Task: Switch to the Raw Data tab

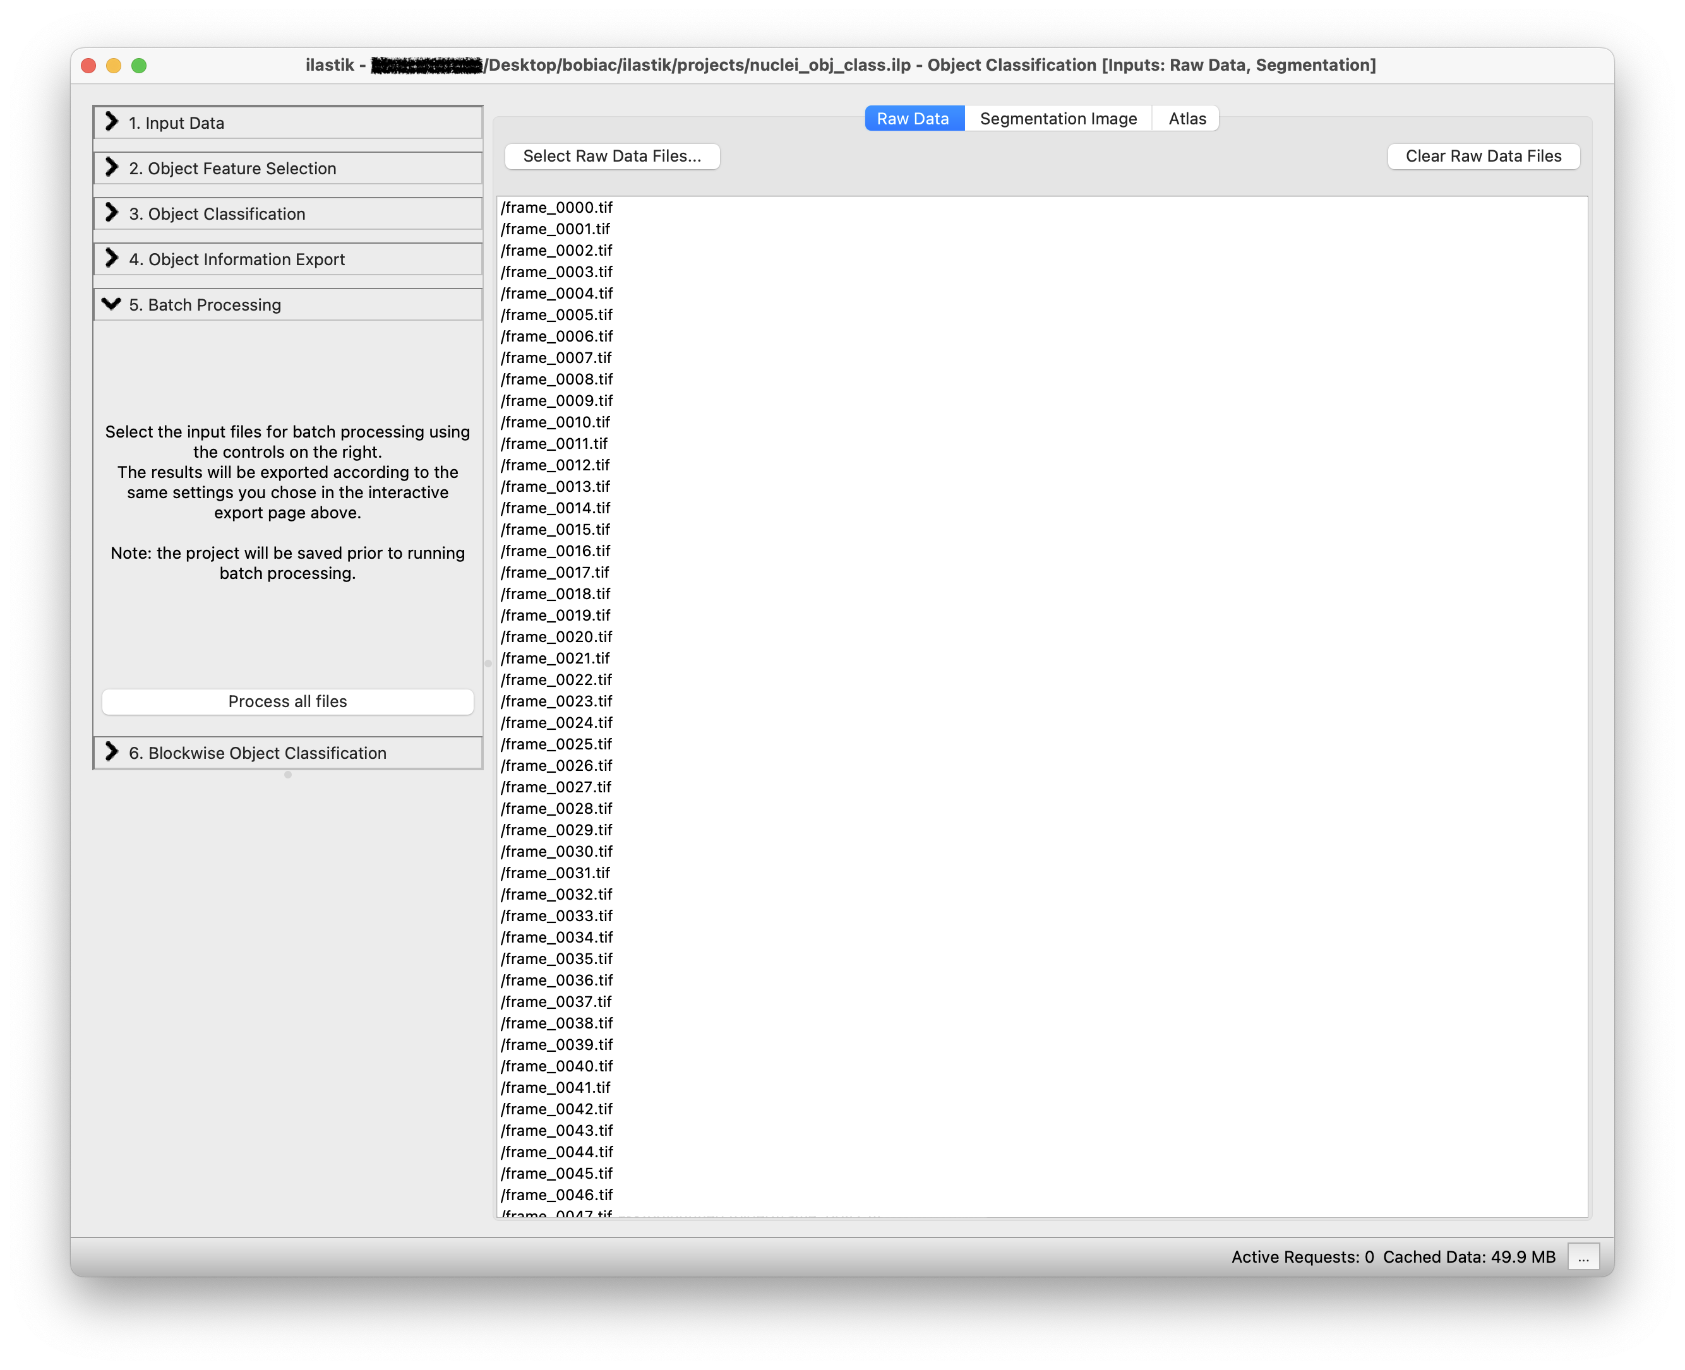Action: click(913, 119)
